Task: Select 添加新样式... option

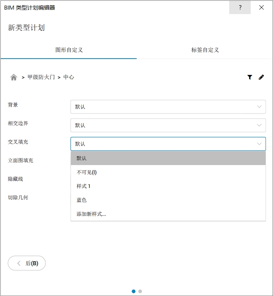Action: click(168, 214)
